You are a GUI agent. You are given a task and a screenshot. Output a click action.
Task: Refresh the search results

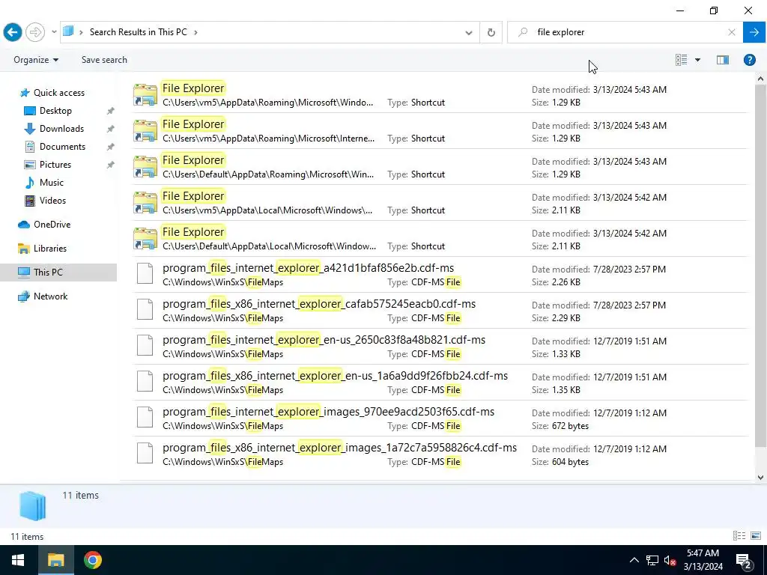(491, 33)
